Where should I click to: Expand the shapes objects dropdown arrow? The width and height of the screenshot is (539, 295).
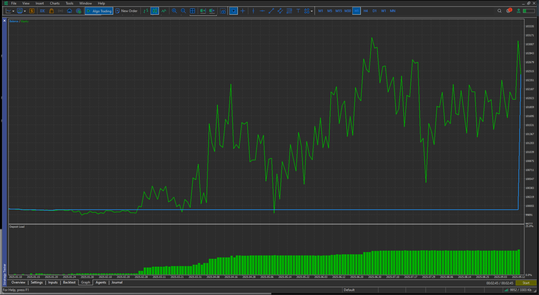coord(312,11)
